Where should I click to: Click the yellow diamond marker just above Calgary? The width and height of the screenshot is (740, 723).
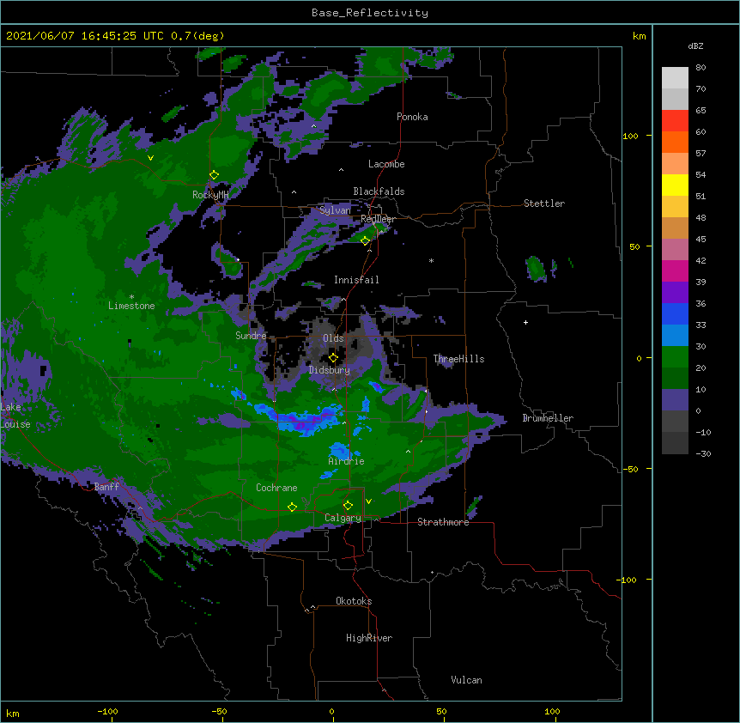[348, 506]
